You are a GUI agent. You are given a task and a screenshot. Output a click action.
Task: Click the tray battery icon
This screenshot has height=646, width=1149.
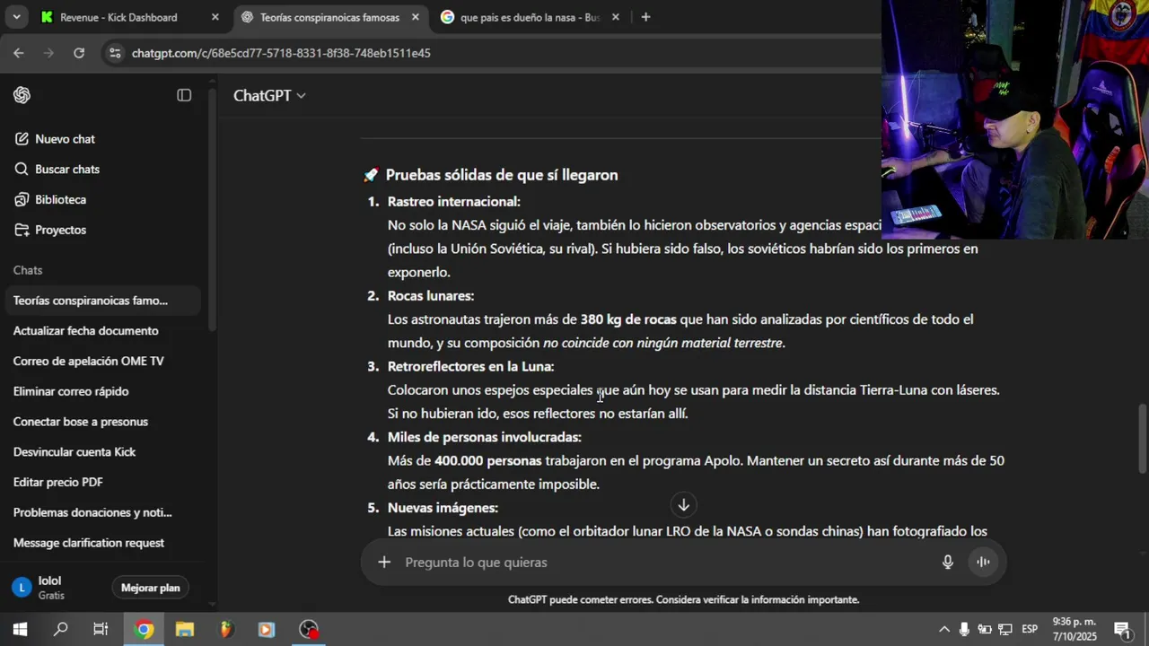click(985, 629)
